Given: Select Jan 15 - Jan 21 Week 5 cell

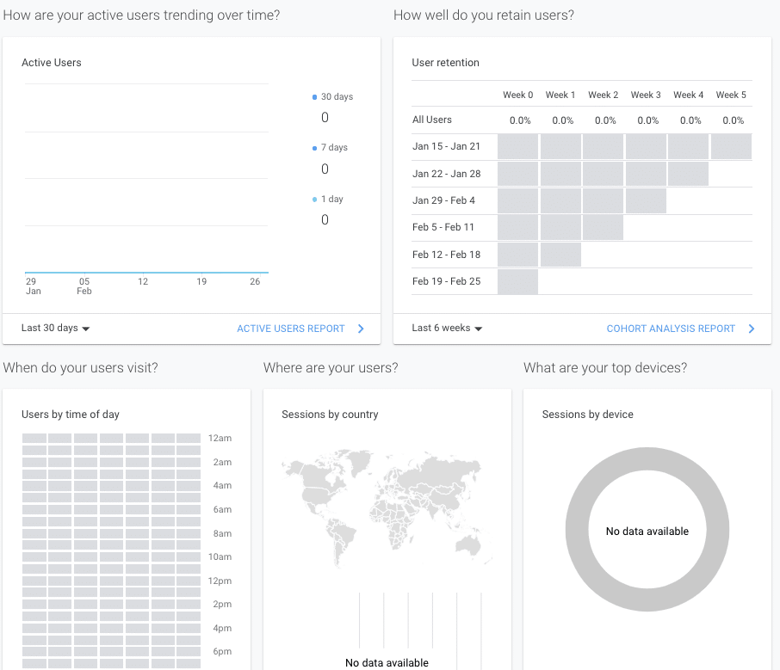Looking at the screenshot, I should [x=731, y=147].
